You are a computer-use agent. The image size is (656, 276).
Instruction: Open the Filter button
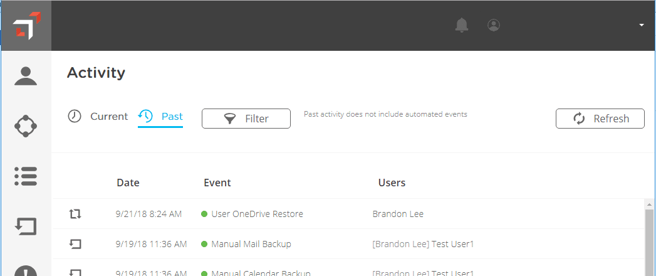[246, 119]
